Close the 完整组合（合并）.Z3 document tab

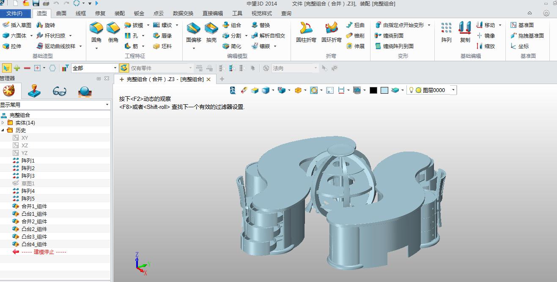pyautogui.click(x=208, y=79)
